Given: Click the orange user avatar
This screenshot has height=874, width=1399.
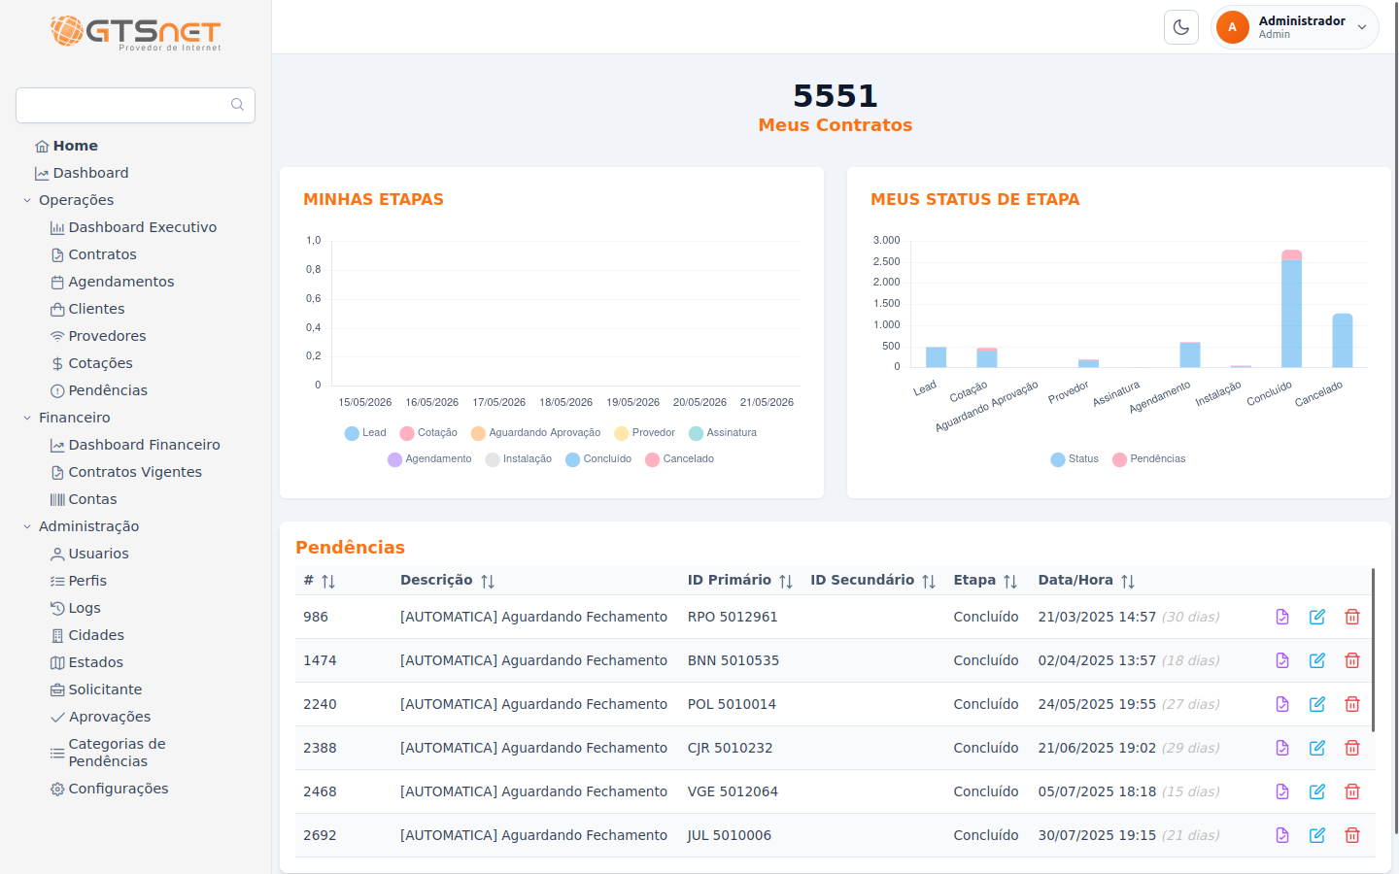Looking at the screenshot, I should pos(1233,27).
